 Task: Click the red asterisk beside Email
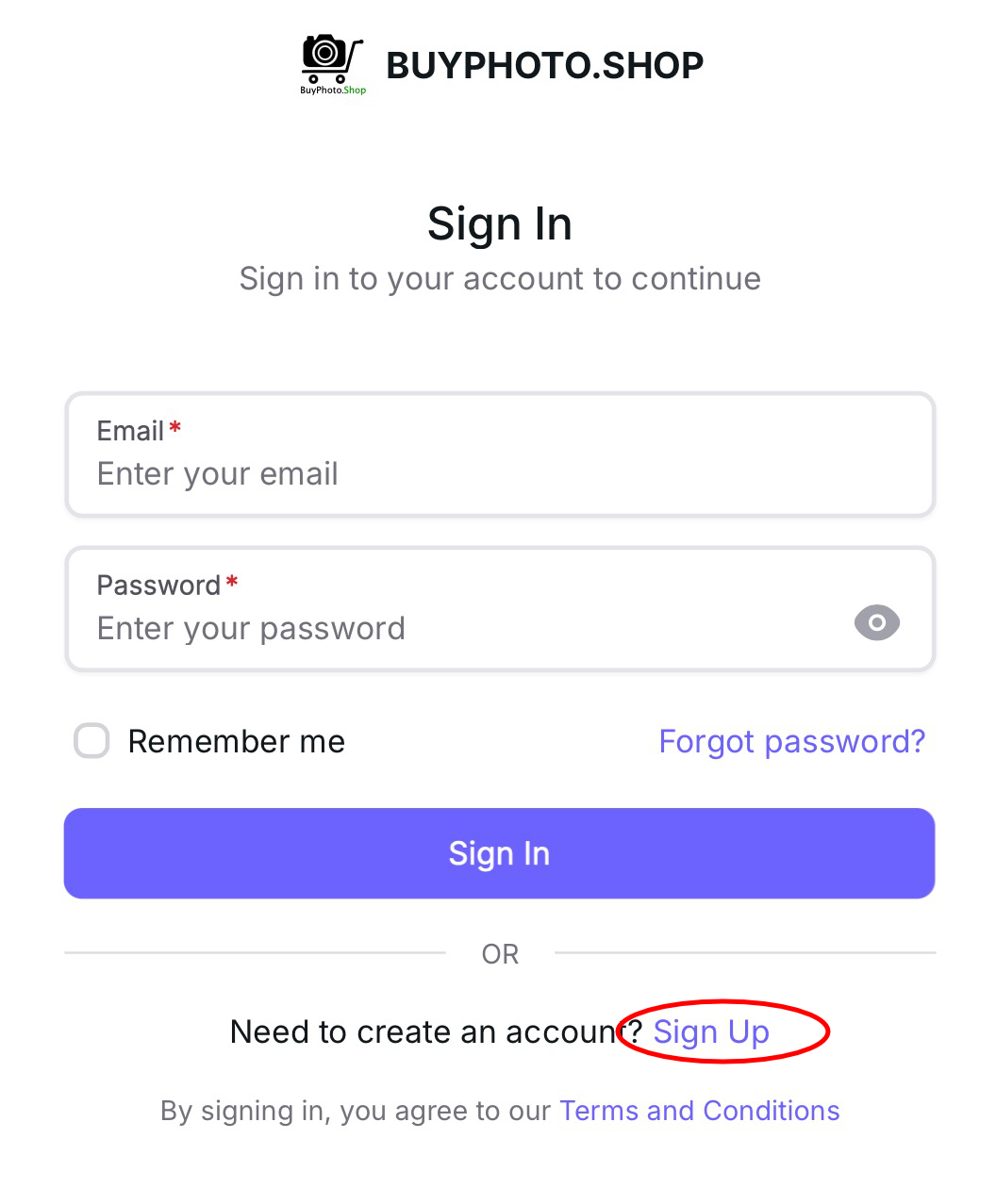(x=175, y=430)
